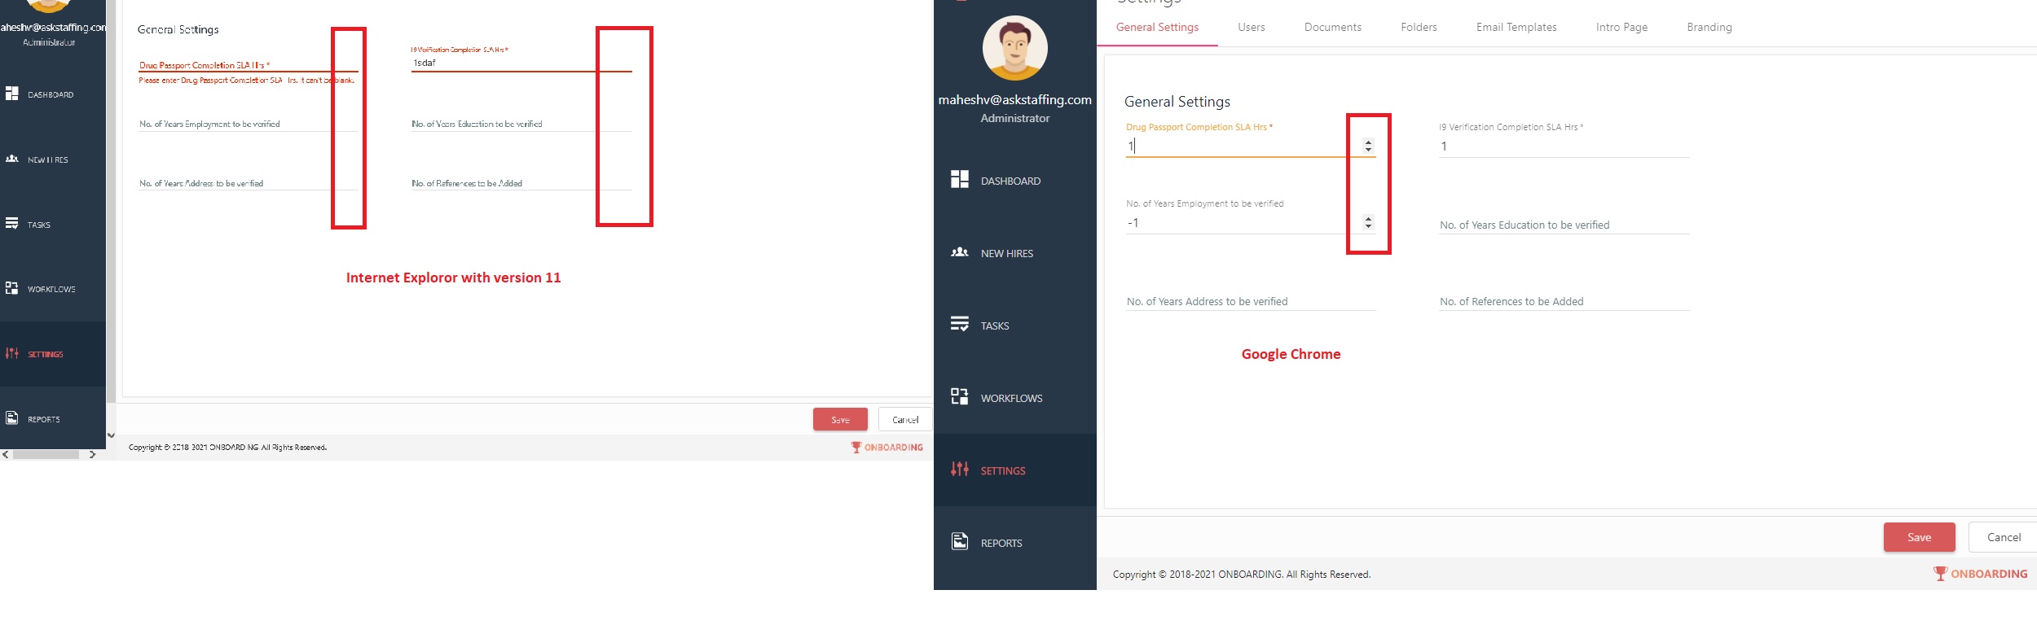The width and height of the screenshot is (2037, 625).
Task: Click No. of Years Education field in Chrome
Action: [1564, 225]
